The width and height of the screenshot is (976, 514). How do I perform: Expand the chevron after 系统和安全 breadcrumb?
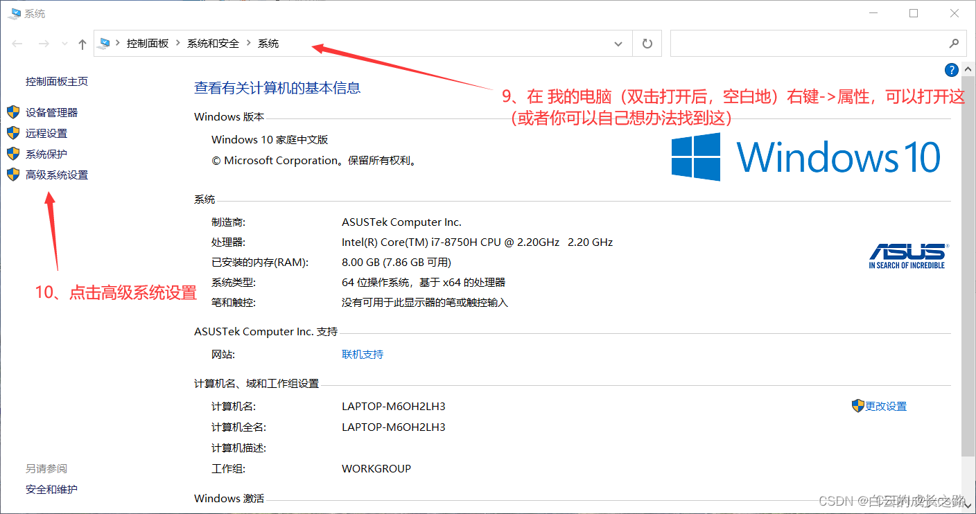tap(249, 44)
